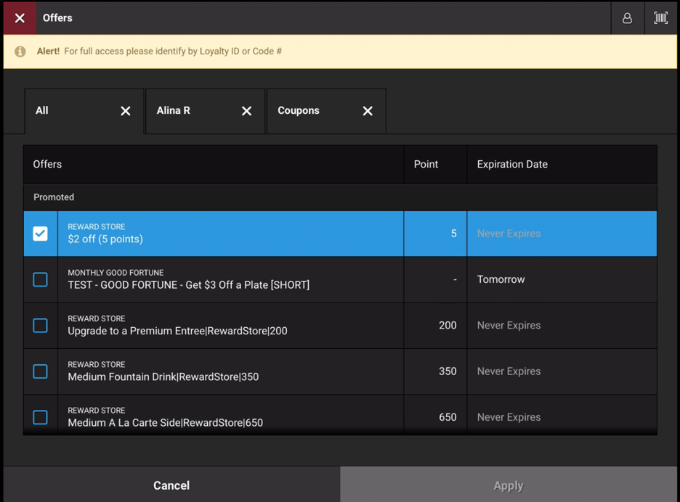Viewport: 680px width, 502px height.
Task: Check the Medium Fountain Drink offer
Action: pos(40,371)
